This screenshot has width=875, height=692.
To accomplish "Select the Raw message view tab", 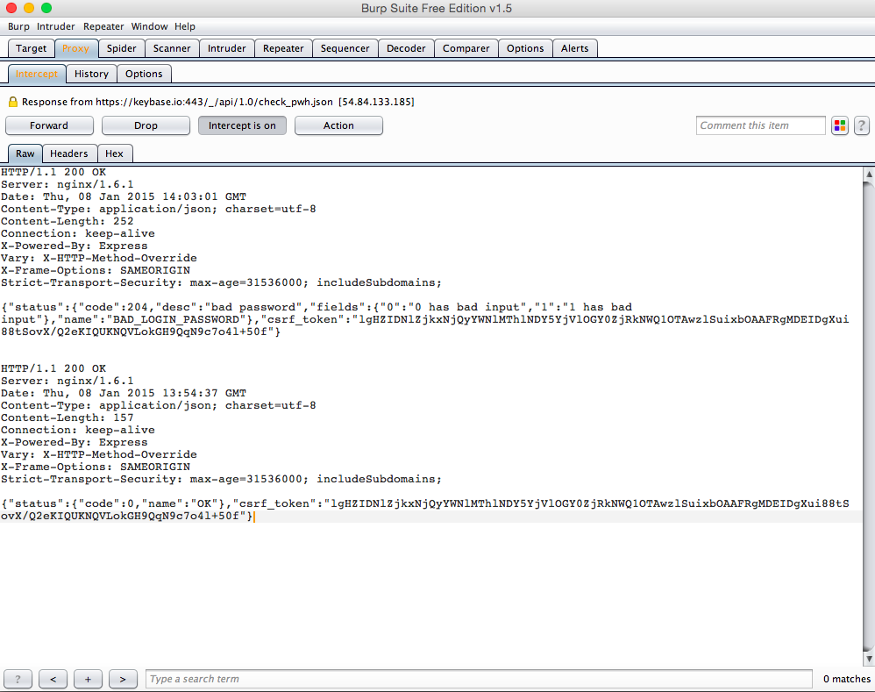I will click(x=25, y=153).
